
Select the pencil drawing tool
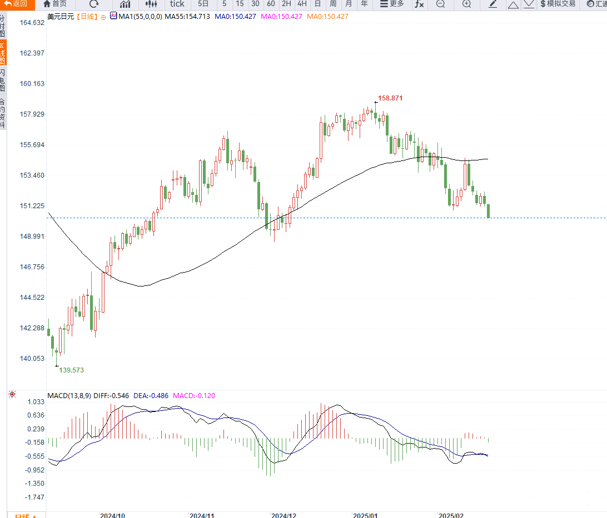pyautogui.click(x=492, y=4)
